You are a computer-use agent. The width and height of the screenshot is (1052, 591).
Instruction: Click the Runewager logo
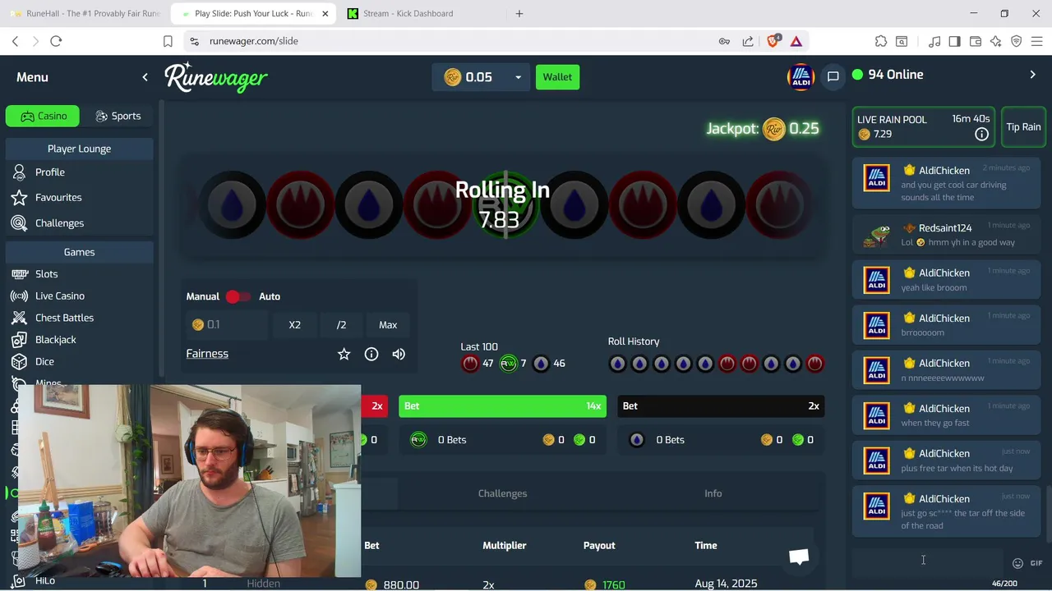click(x=216, y=77)
